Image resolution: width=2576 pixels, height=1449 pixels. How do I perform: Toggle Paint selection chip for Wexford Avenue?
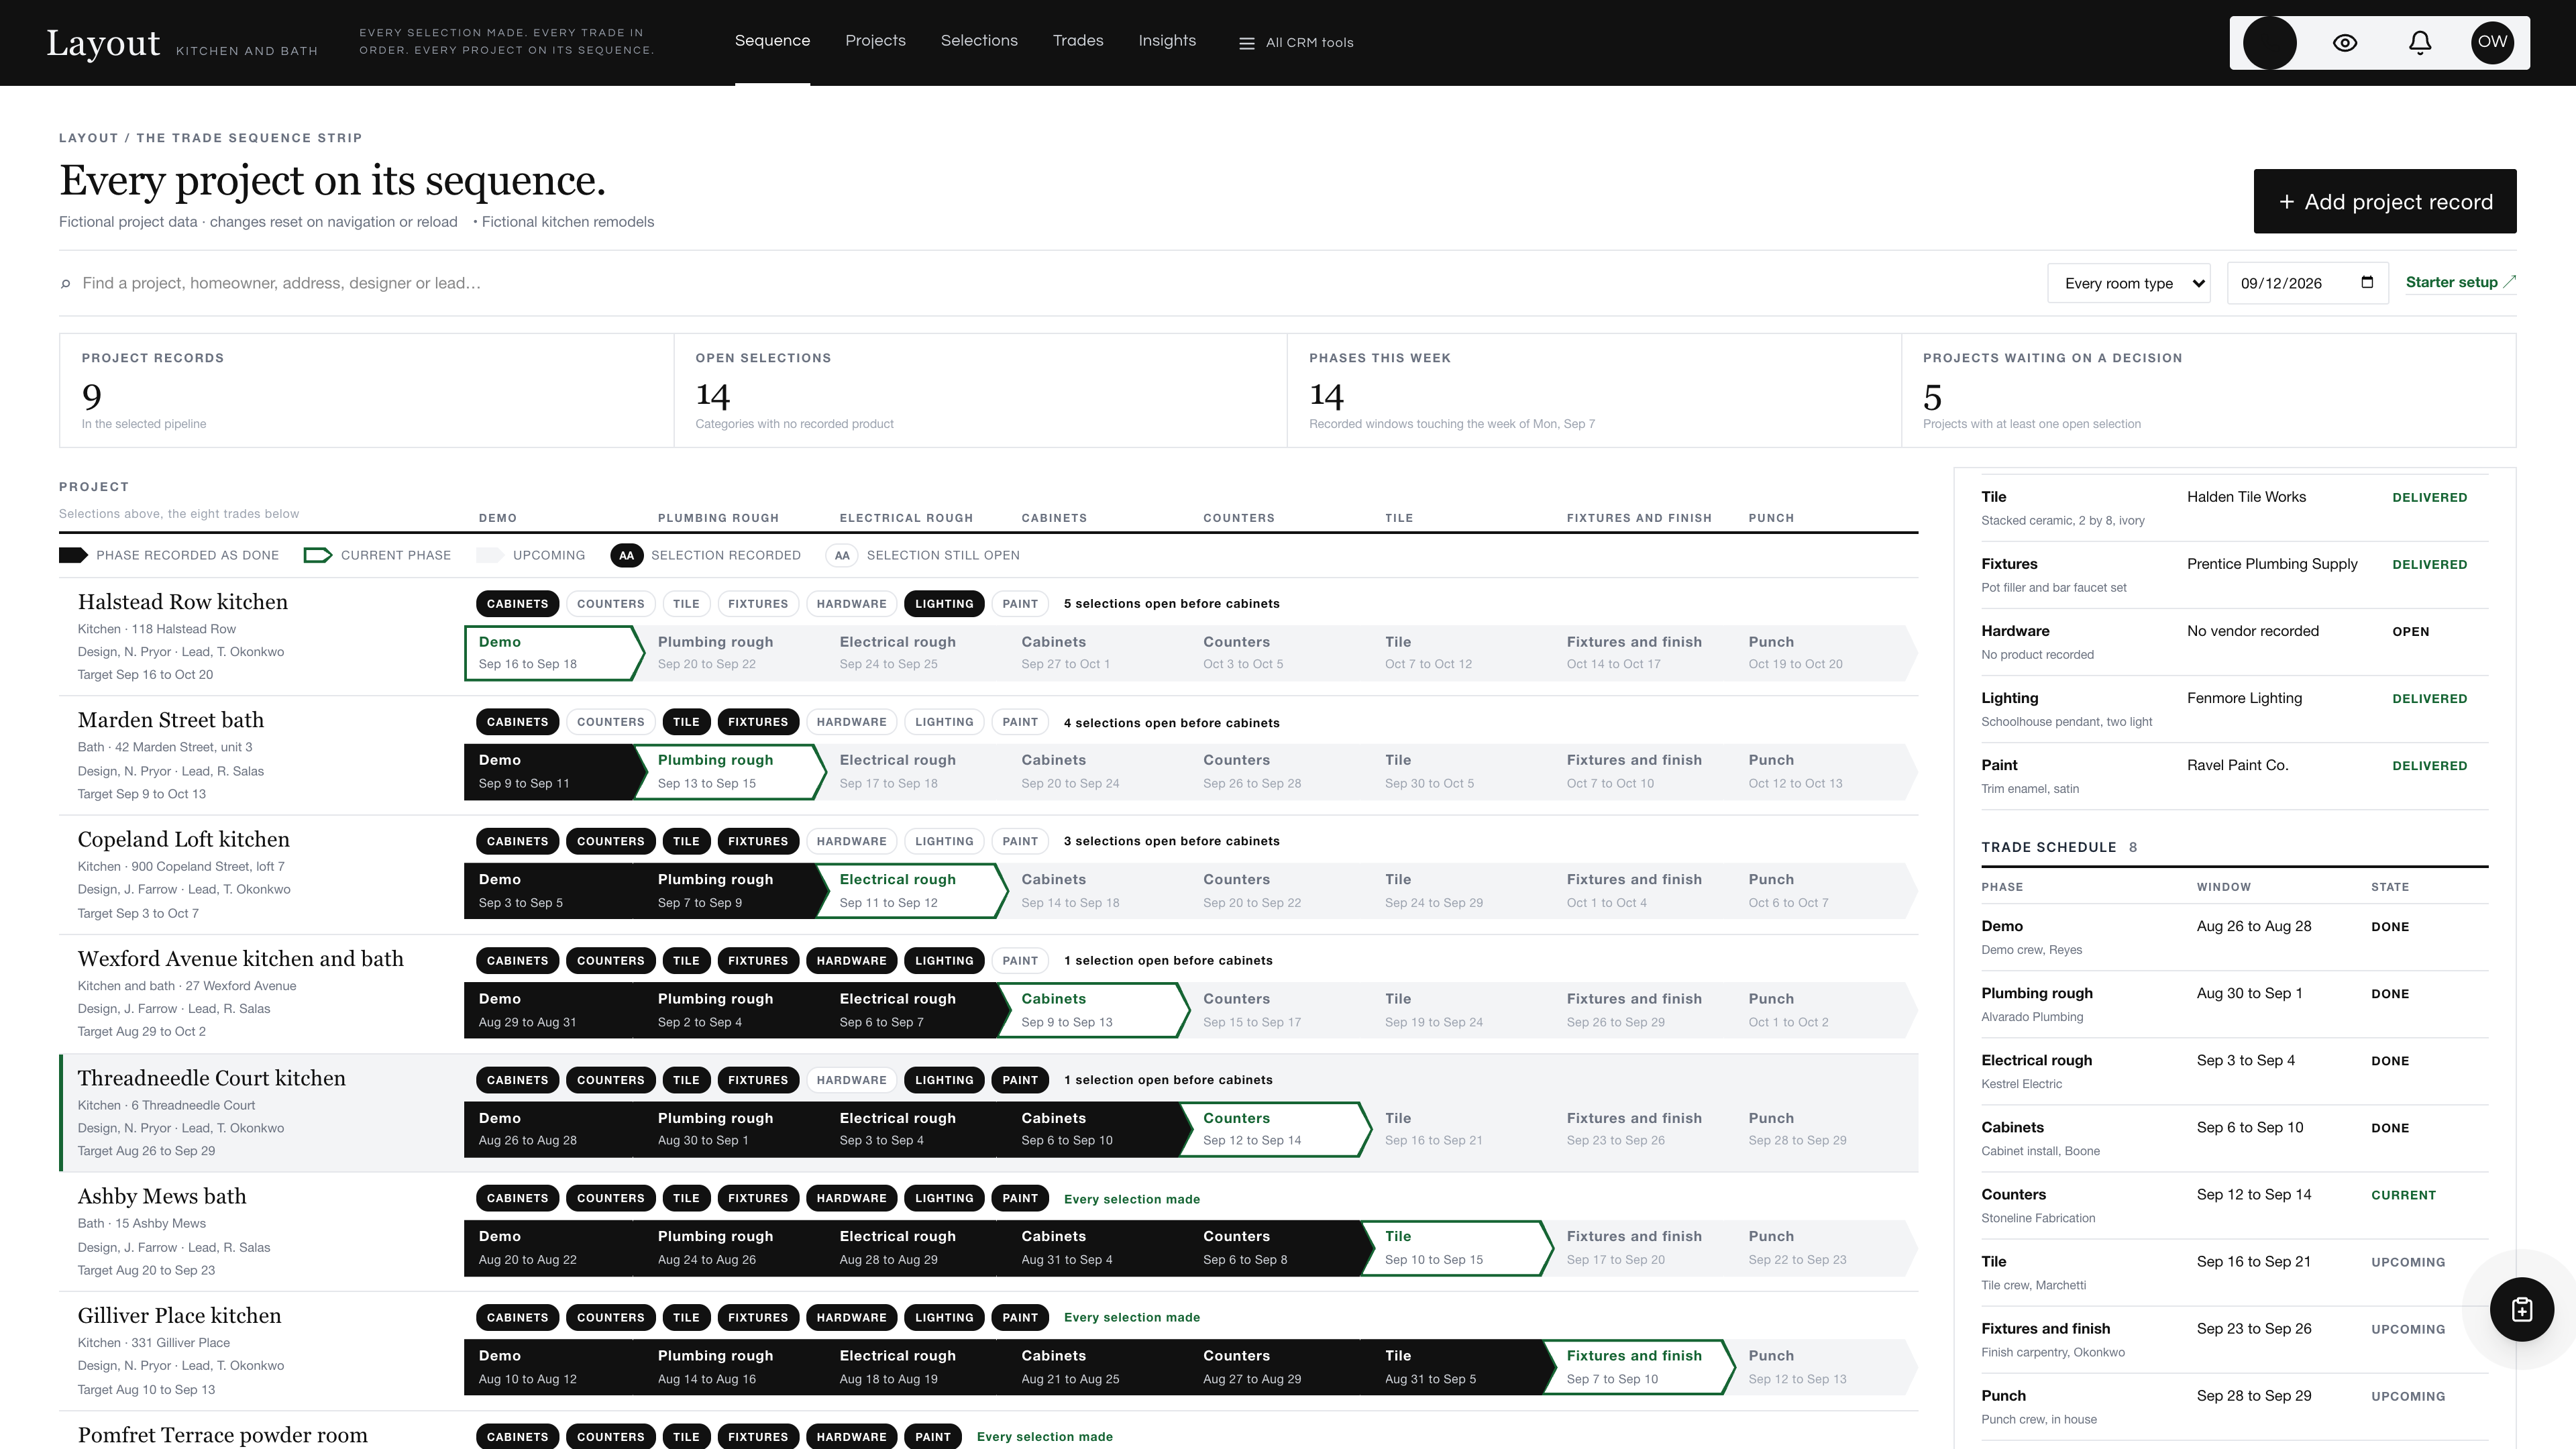point(1020,960)
